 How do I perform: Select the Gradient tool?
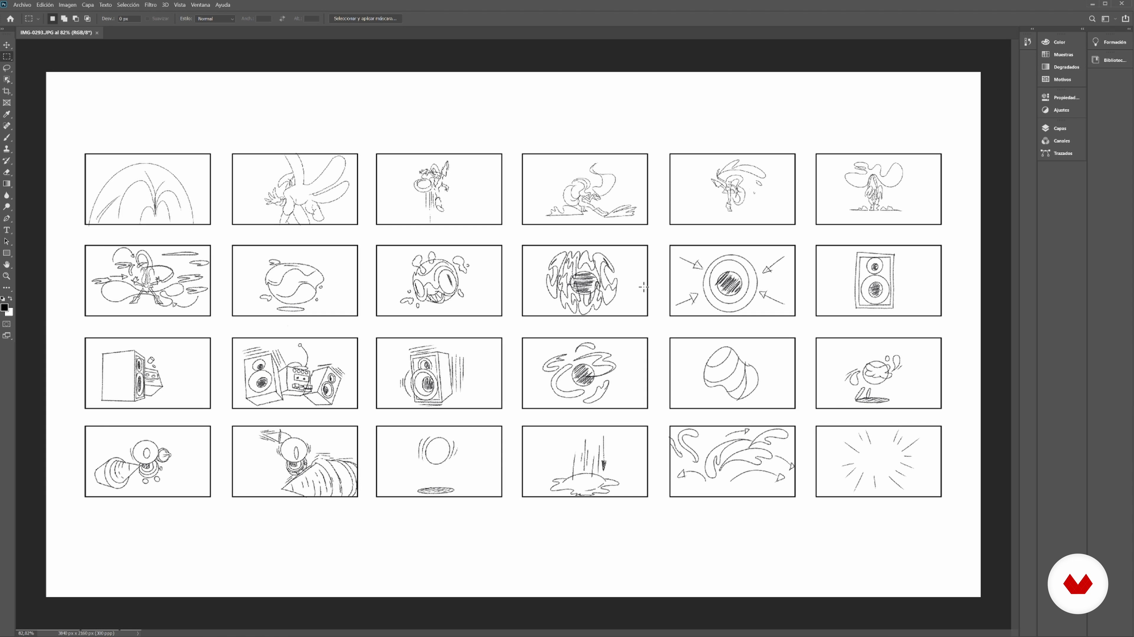click(6, 184)
